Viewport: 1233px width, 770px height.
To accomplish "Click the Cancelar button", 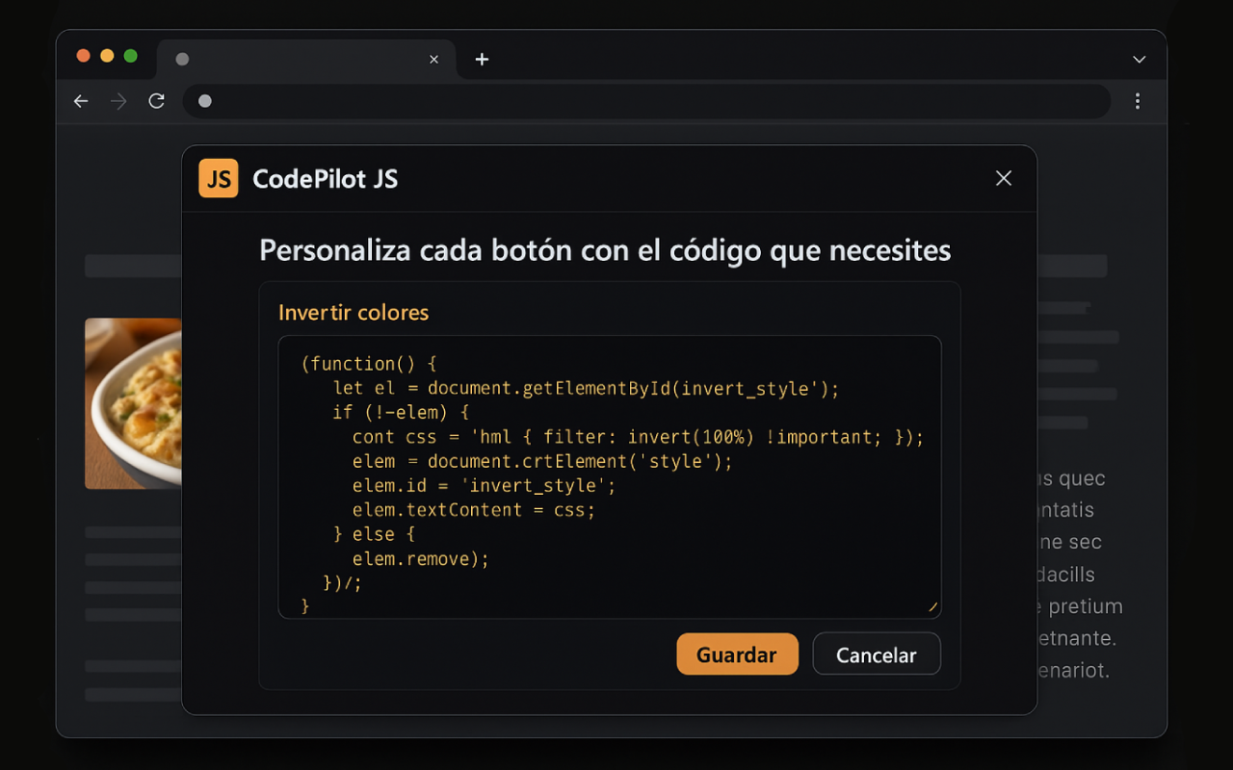I will click(x=877, y=654).
